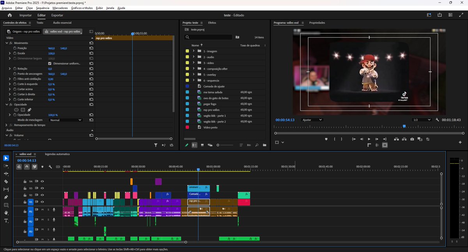
Task: Open playback resolution 1/2 dropdown
Action: tap(422, 120)
